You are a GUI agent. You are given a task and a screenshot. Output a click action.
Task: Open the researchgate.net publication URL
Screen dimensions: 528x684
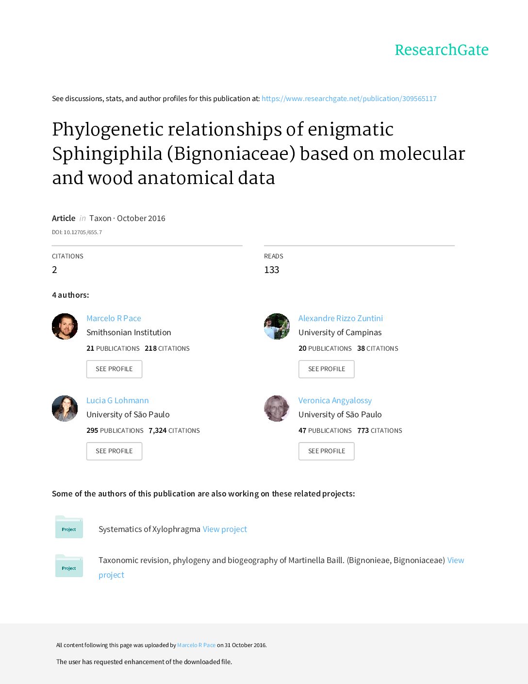point(349,99)
